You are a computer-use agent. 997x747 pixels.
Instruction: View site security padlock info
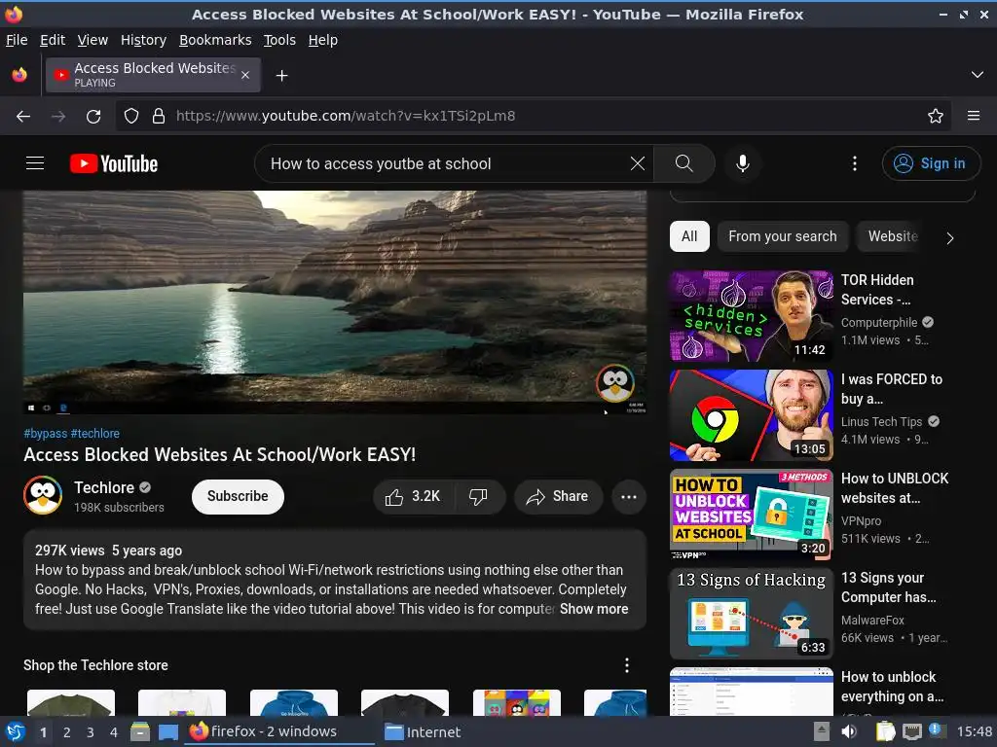(159, 117)
